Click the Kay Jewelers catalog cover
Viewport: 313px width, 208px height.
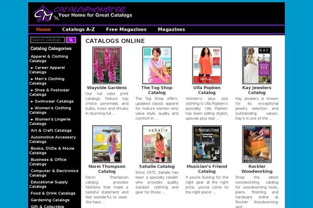[x=257, y=66]
